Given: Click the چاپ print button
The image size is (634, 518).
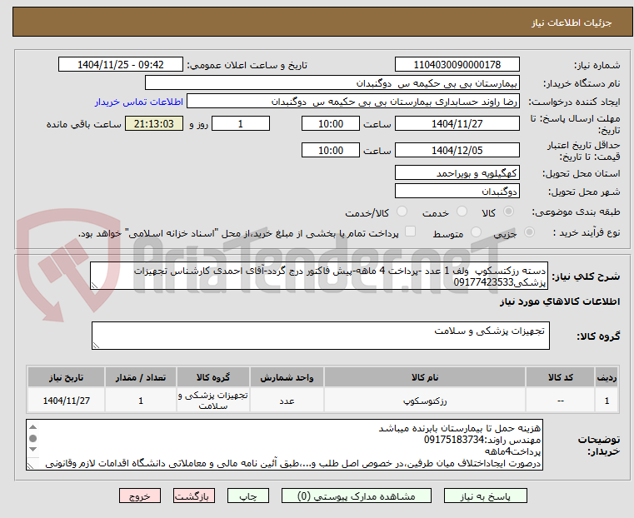Looking at the screenshot, I should click(x=248, y=496).
